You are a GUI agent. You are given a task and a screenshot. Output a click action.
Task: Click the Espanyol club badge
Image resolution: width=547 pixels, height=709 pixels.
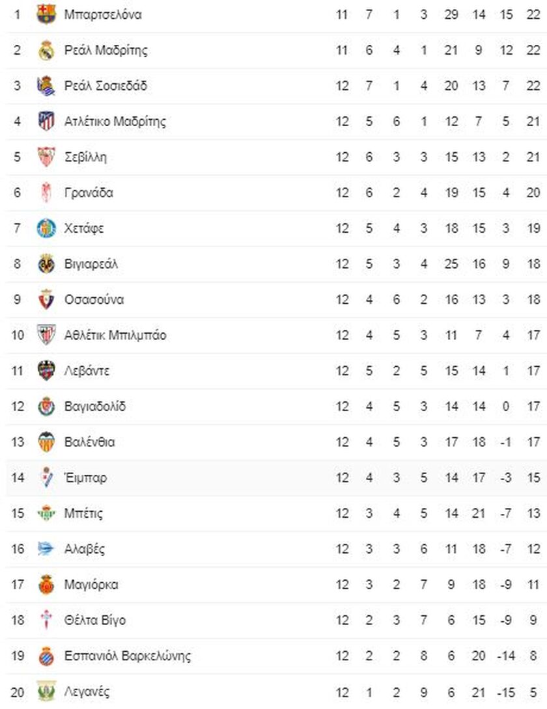click(46, 656)
